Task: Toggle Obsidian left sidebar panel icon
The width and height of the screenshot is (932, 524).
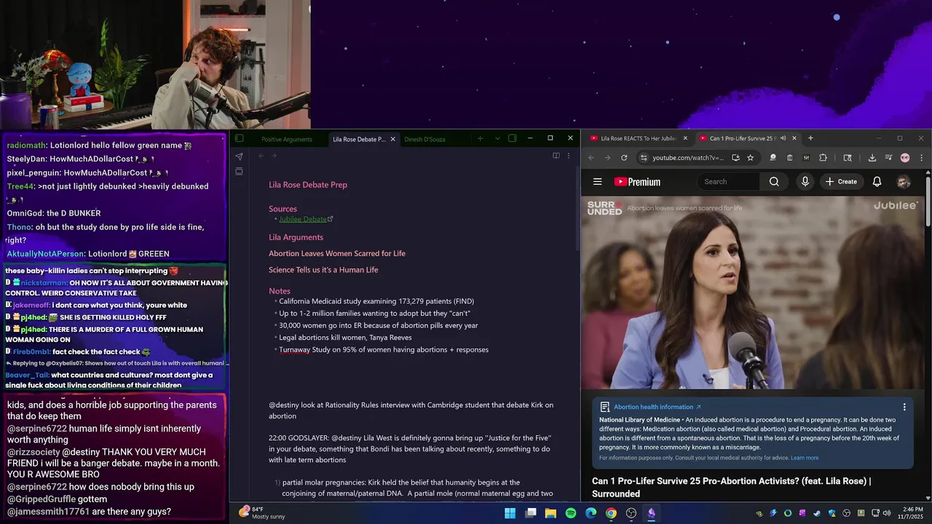Action: click(x=239, y=138)
